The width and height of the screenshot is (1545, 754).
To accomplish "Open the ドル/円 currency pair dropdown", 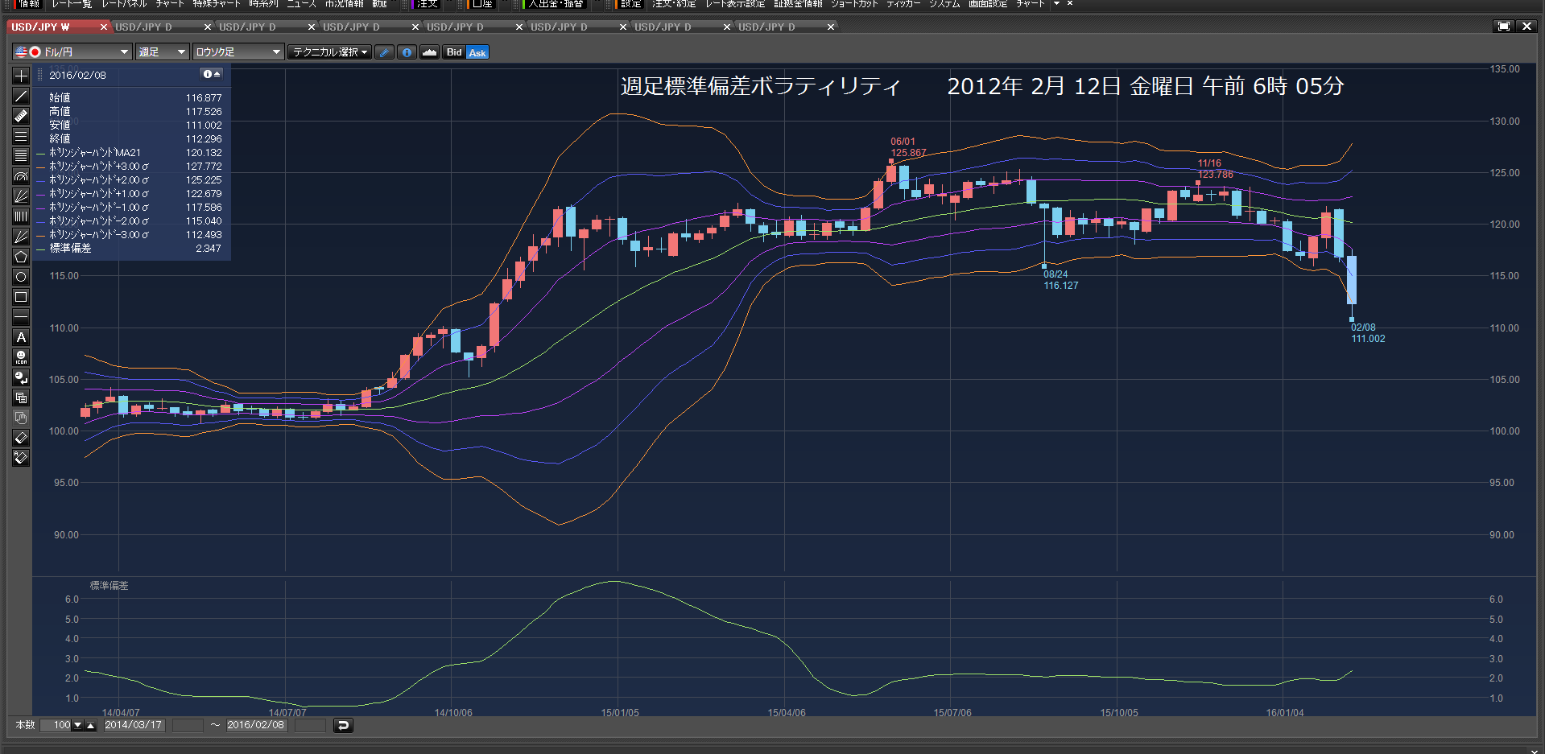I will (x=72, y=52).
